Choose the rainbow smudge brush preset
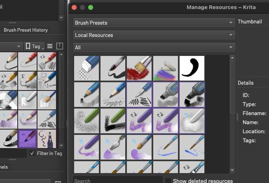 166,68
